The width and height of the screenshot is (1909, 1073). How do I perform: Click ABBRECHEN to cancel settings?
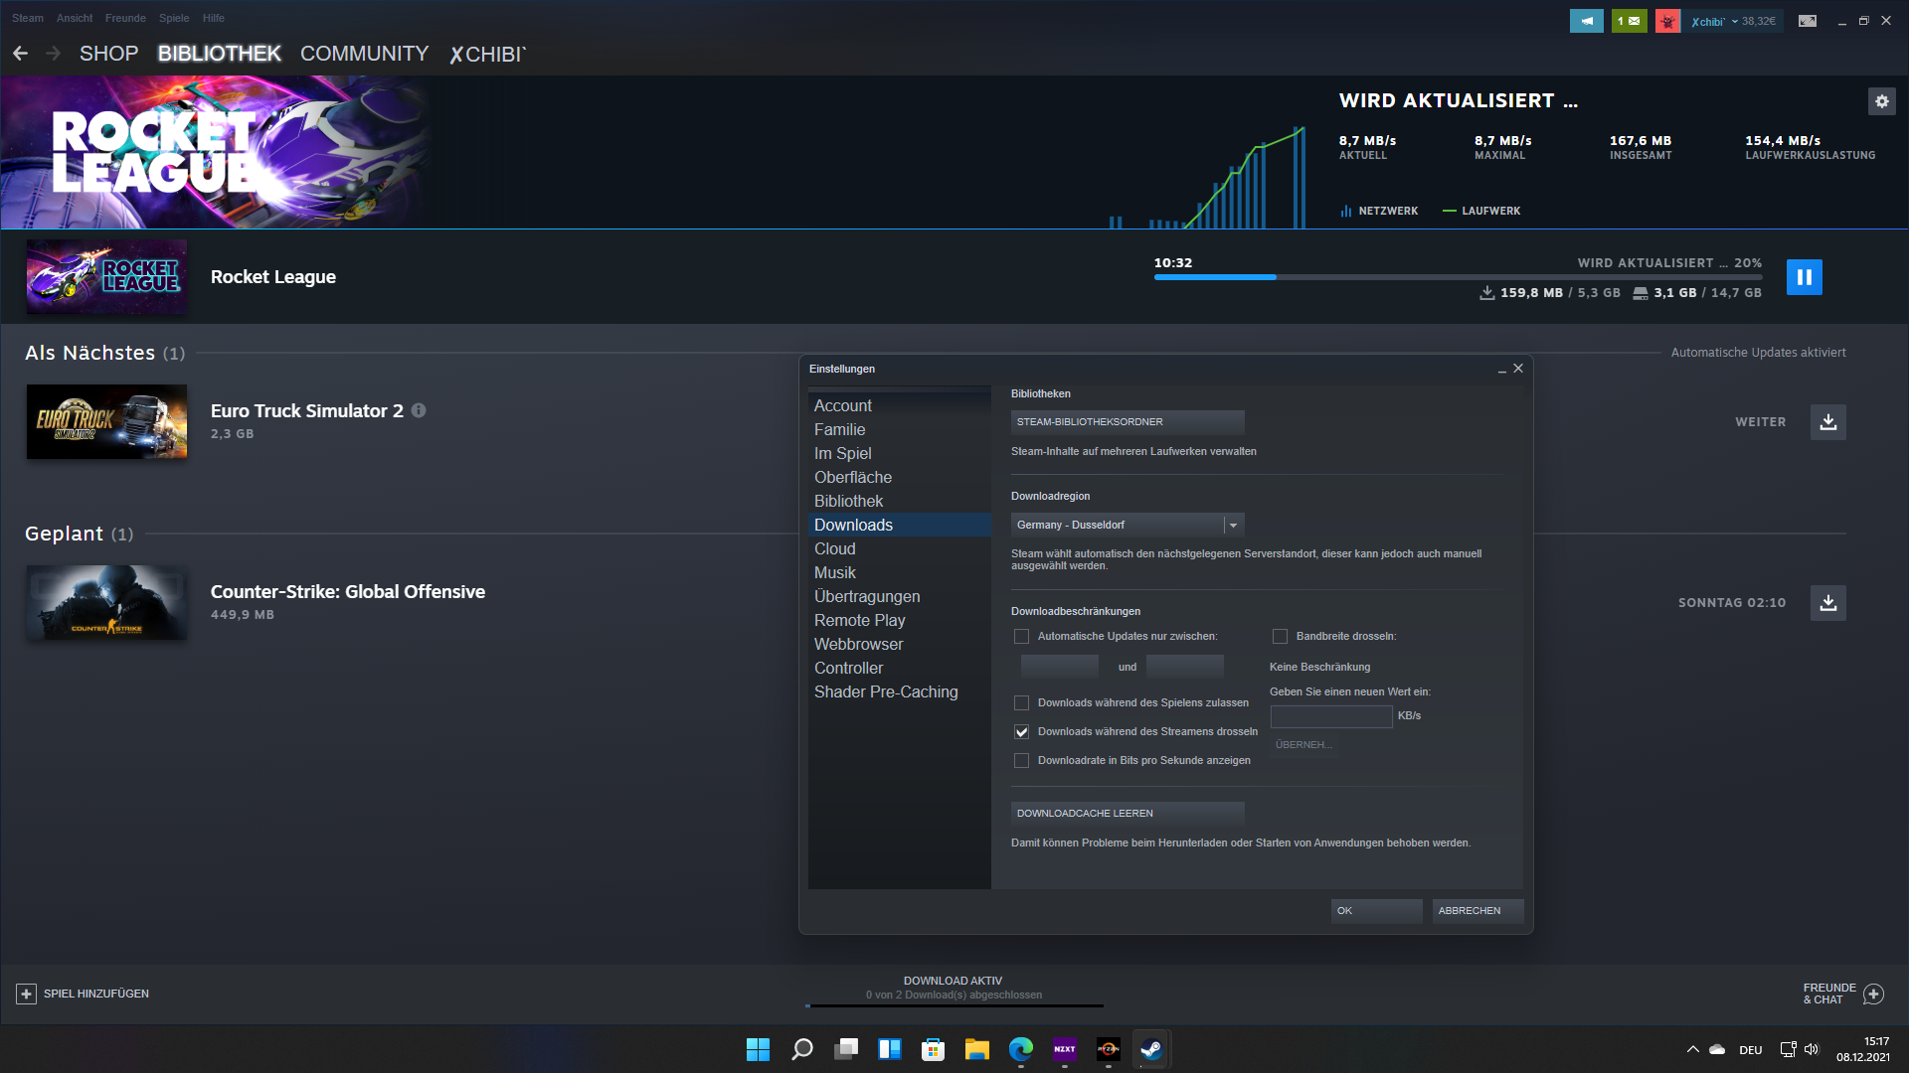1477,911
